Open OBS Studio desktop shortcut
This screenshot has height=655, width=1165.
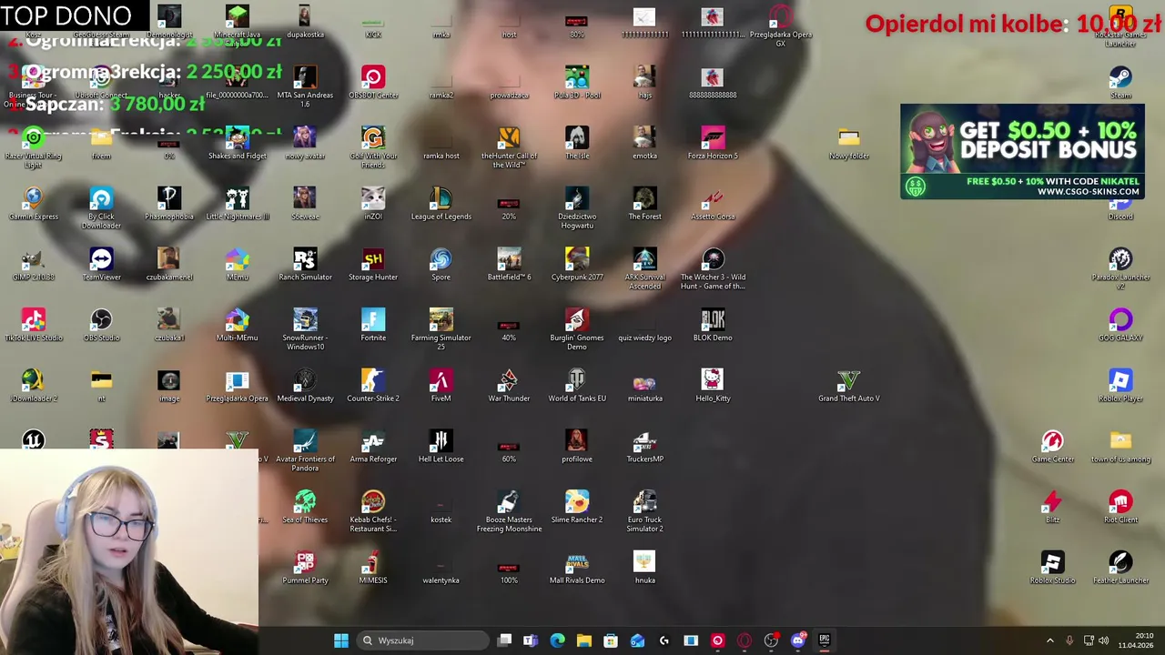(101, 325)
